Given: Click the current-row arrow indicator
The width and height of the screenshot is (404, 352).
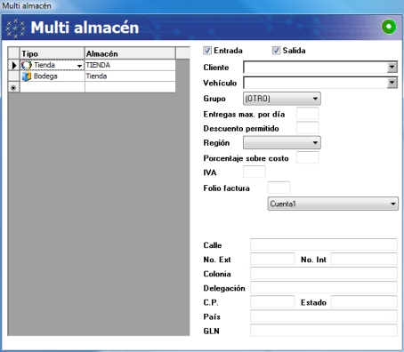Looking at the screenshot, I should (x=14, y=65).
